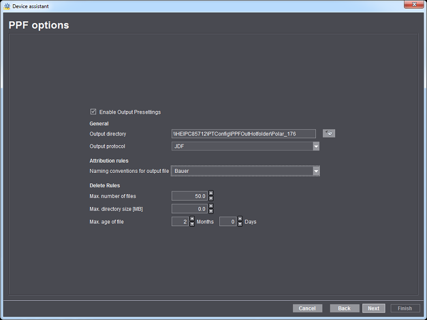Expand the Naming conventions Bauer dropdown
The image size is (427, 320).
[315, 171]
